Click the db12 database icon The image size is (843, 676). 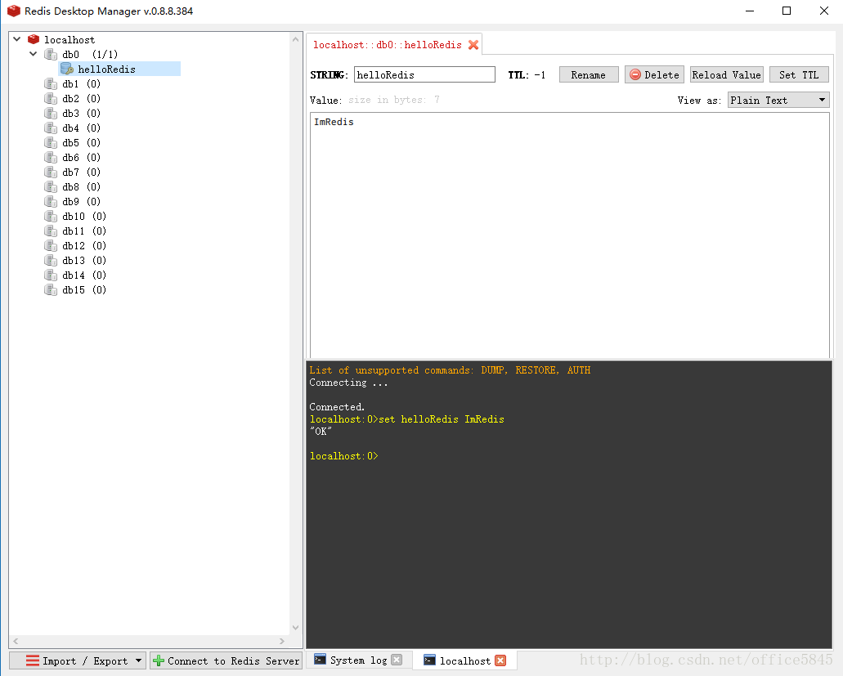click(x=51, y=245)
